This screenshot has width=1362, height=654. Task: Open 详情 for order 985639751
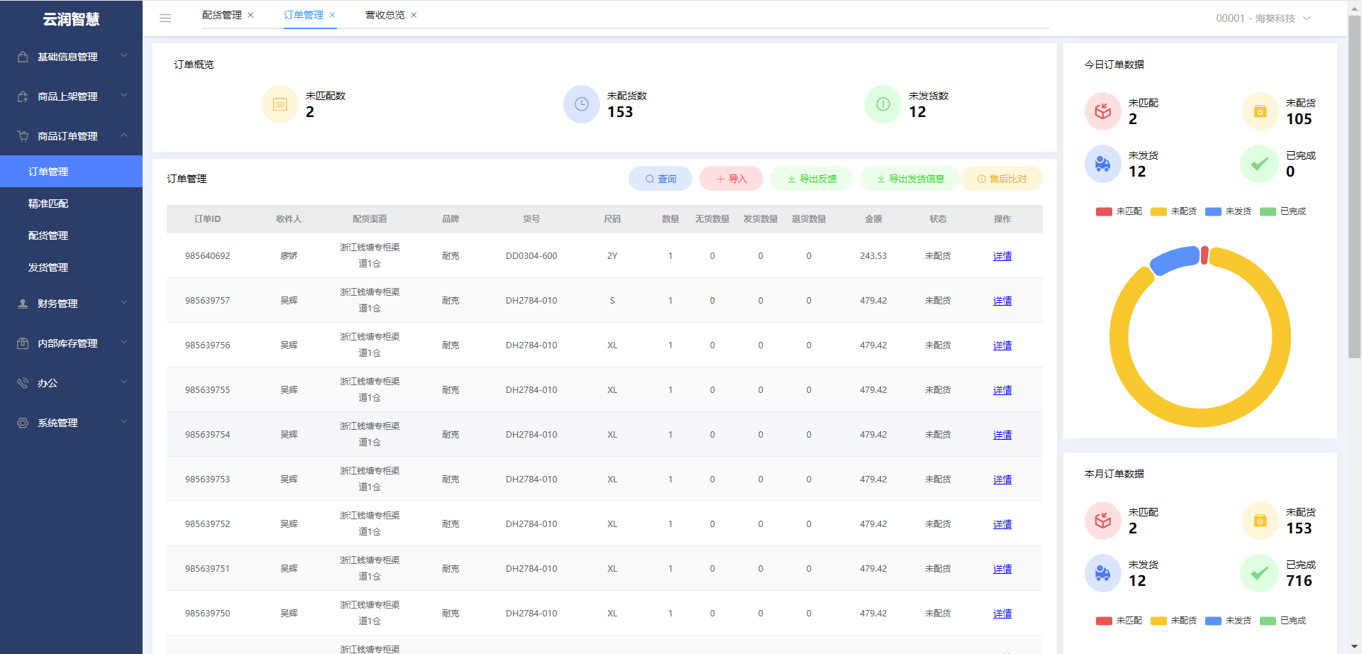click(1002, 569)
